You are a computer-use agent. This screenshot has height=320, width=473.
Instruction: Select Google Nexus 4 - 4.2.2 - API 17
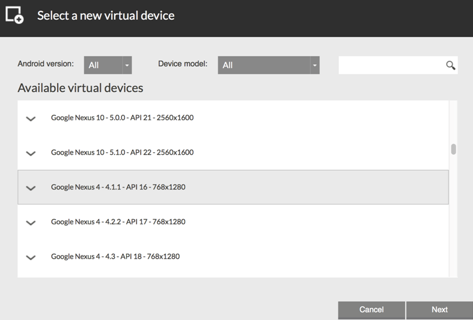[x=233, y=222]
